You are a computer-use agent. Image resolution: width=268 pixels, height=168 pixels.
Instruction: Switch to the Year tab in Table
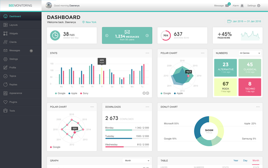[236, 161]
